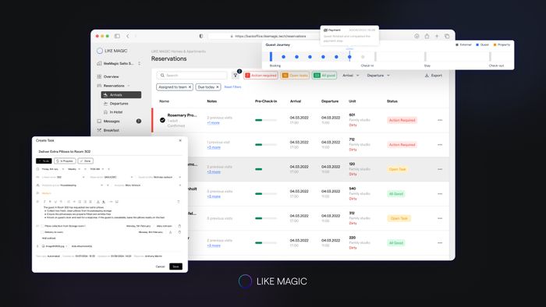Show the browser tab overview
Viewport: 546px width, 307px height.
coord(447,36)
